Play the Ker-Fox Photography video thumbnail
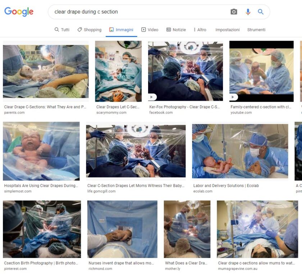The height and width of the screenshot is (276, 302). coord(185,71)
